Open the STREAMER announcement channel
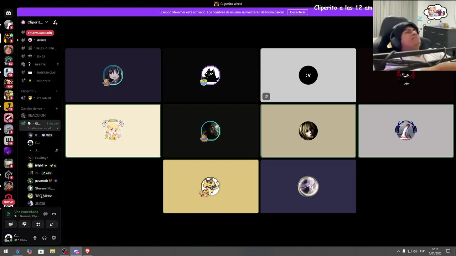Image resolution: width=456 pixels, height=256 pixels. click(40, 98)
